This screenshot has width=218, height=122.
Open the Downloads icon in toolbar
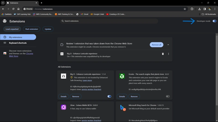coord(199,9)
